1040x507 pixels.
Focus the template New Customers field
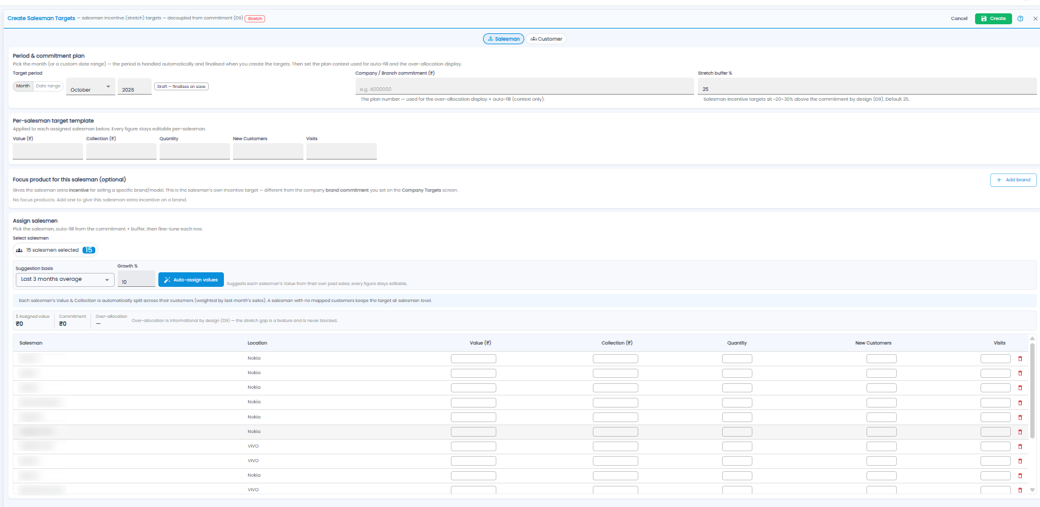pyautogui.click(x=268, y=152)
